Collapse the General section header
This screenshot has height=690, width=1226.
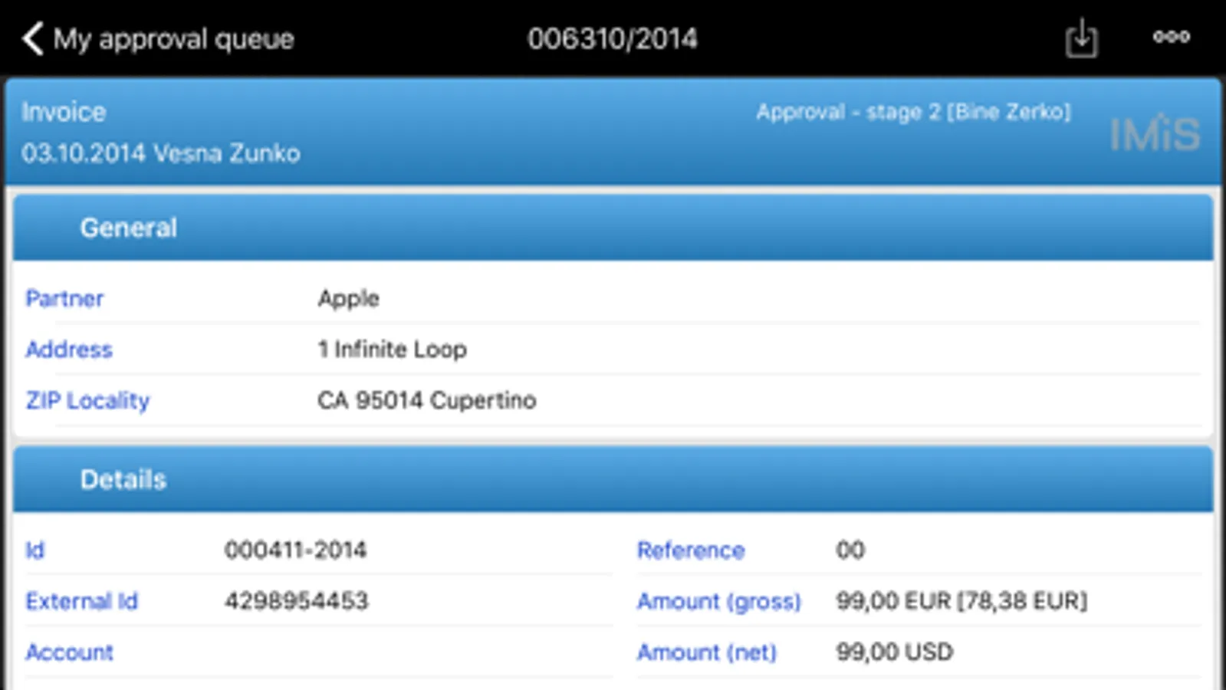coord(613,228)
